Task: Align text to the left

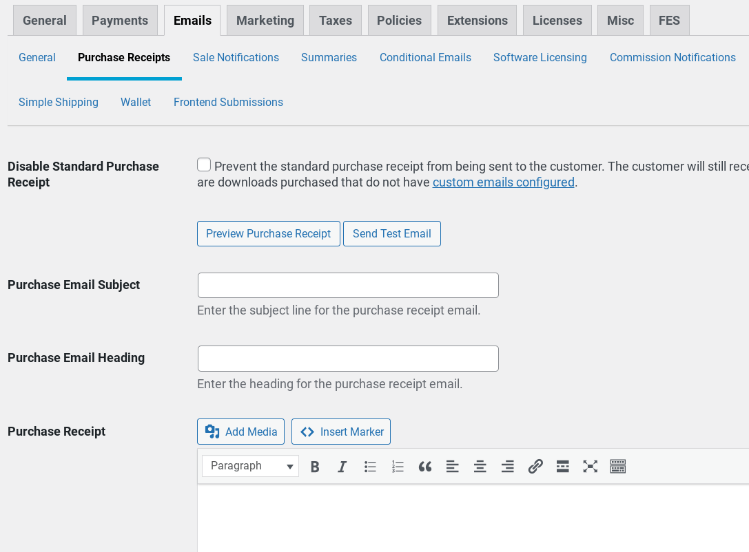Action: (452, 467)
